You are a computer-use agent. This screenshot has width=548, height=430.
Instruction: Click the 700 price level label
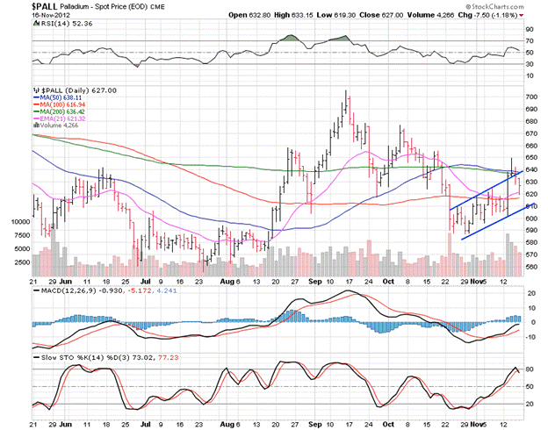coord(530,96)
